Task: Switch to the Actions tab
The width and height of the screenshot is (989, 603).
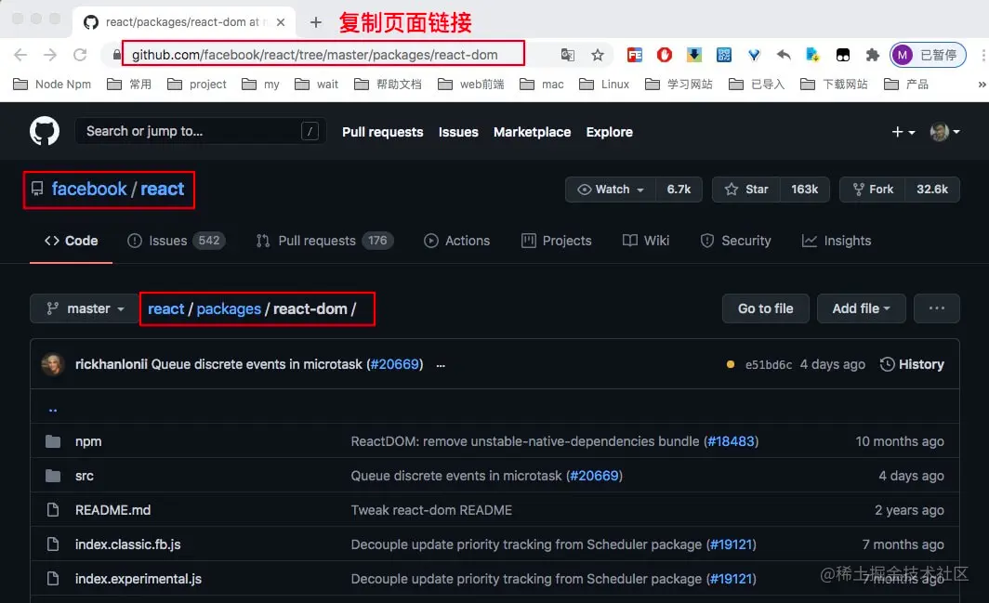Action: point(456,241)
